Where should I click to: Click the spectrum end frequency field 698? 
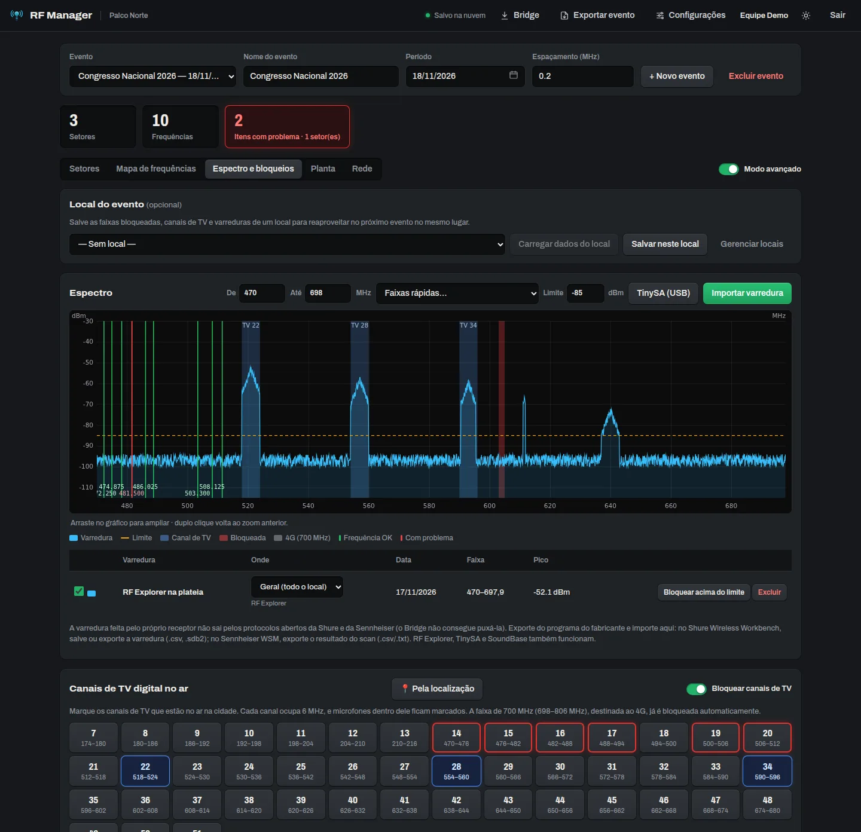pyautogui.click(x=328, y=293)
